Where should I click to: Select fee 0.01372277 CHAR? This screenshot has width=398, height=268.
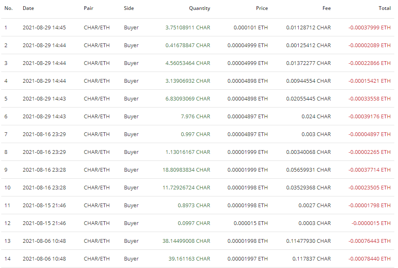[x=308, y=63]
